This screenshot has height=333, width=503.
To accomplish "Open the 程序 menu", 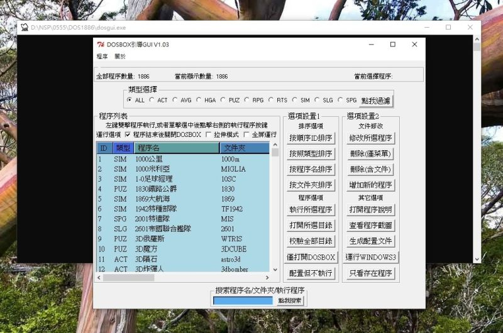I will click(x=102, y=57).
